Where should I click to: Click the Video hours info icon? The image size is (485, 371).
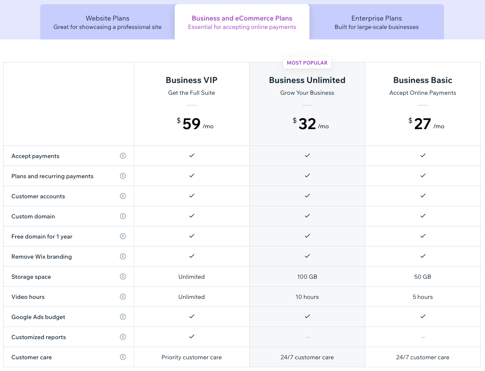(x=123, y=297)
